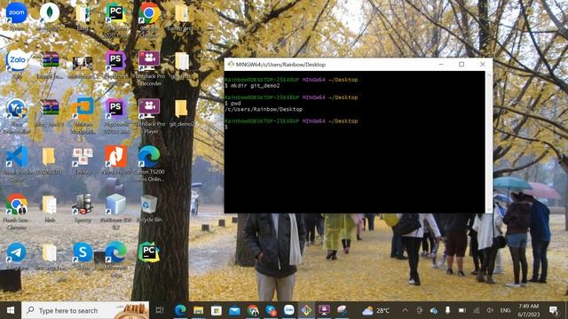This screenshot has height=319, width=568.
Task: Open the weather widget showing 28°C
Action: (375, 310)
